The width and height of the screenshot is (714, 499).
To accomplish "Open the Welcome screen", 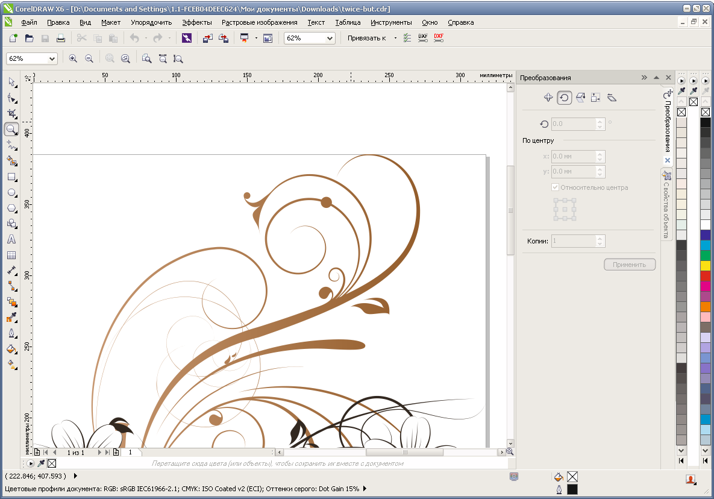I will [x=268, y=38].
